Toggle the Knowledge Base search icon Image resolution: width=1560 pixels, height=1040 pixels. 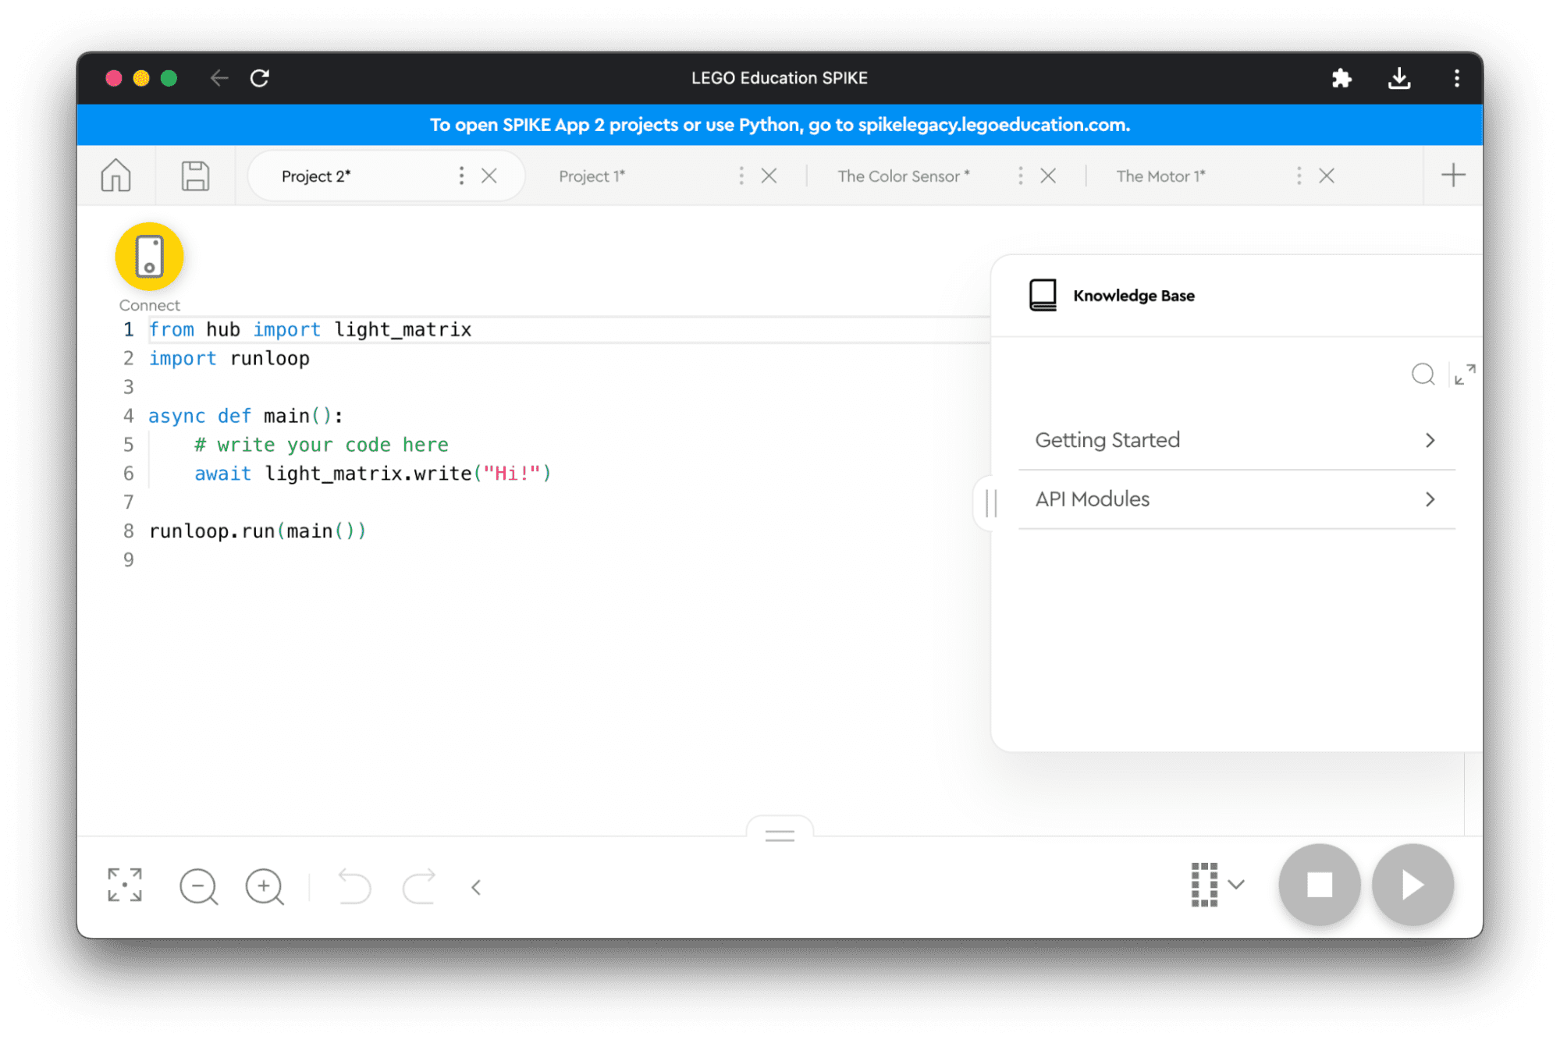tap(1420, 373)
